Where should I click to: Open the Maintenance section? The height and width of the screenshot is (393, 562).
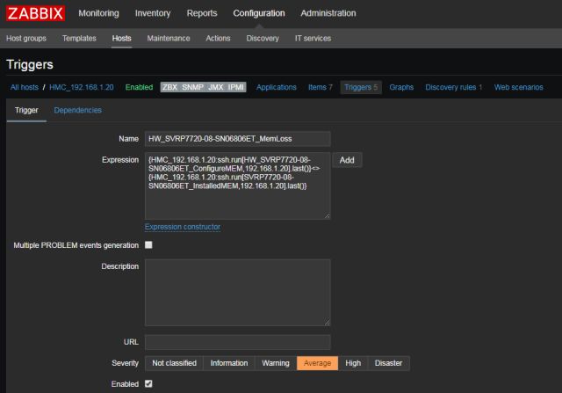point(169,39)
